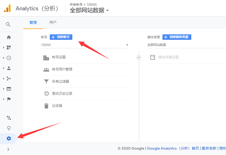Open the Discover lightbulb icon
The image size is (226, 155).
tap(9, 128)
